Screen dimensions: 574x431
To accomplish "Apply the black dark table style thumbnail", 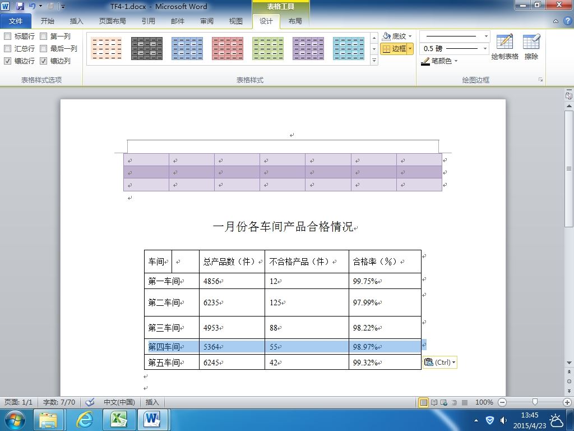I will click(x=147, y=48).
